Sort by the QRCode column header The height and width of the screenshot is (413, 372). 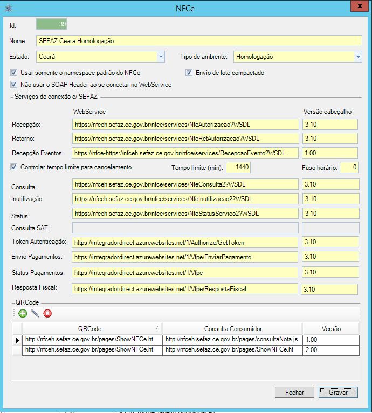click(92, 329)
